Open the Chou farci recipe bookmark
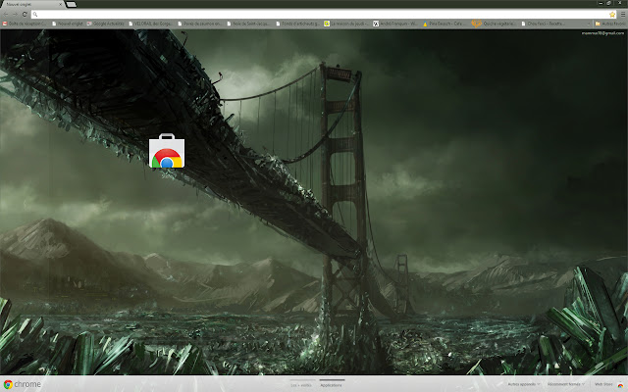The image size is (628, 392). [x=543, y=24]
